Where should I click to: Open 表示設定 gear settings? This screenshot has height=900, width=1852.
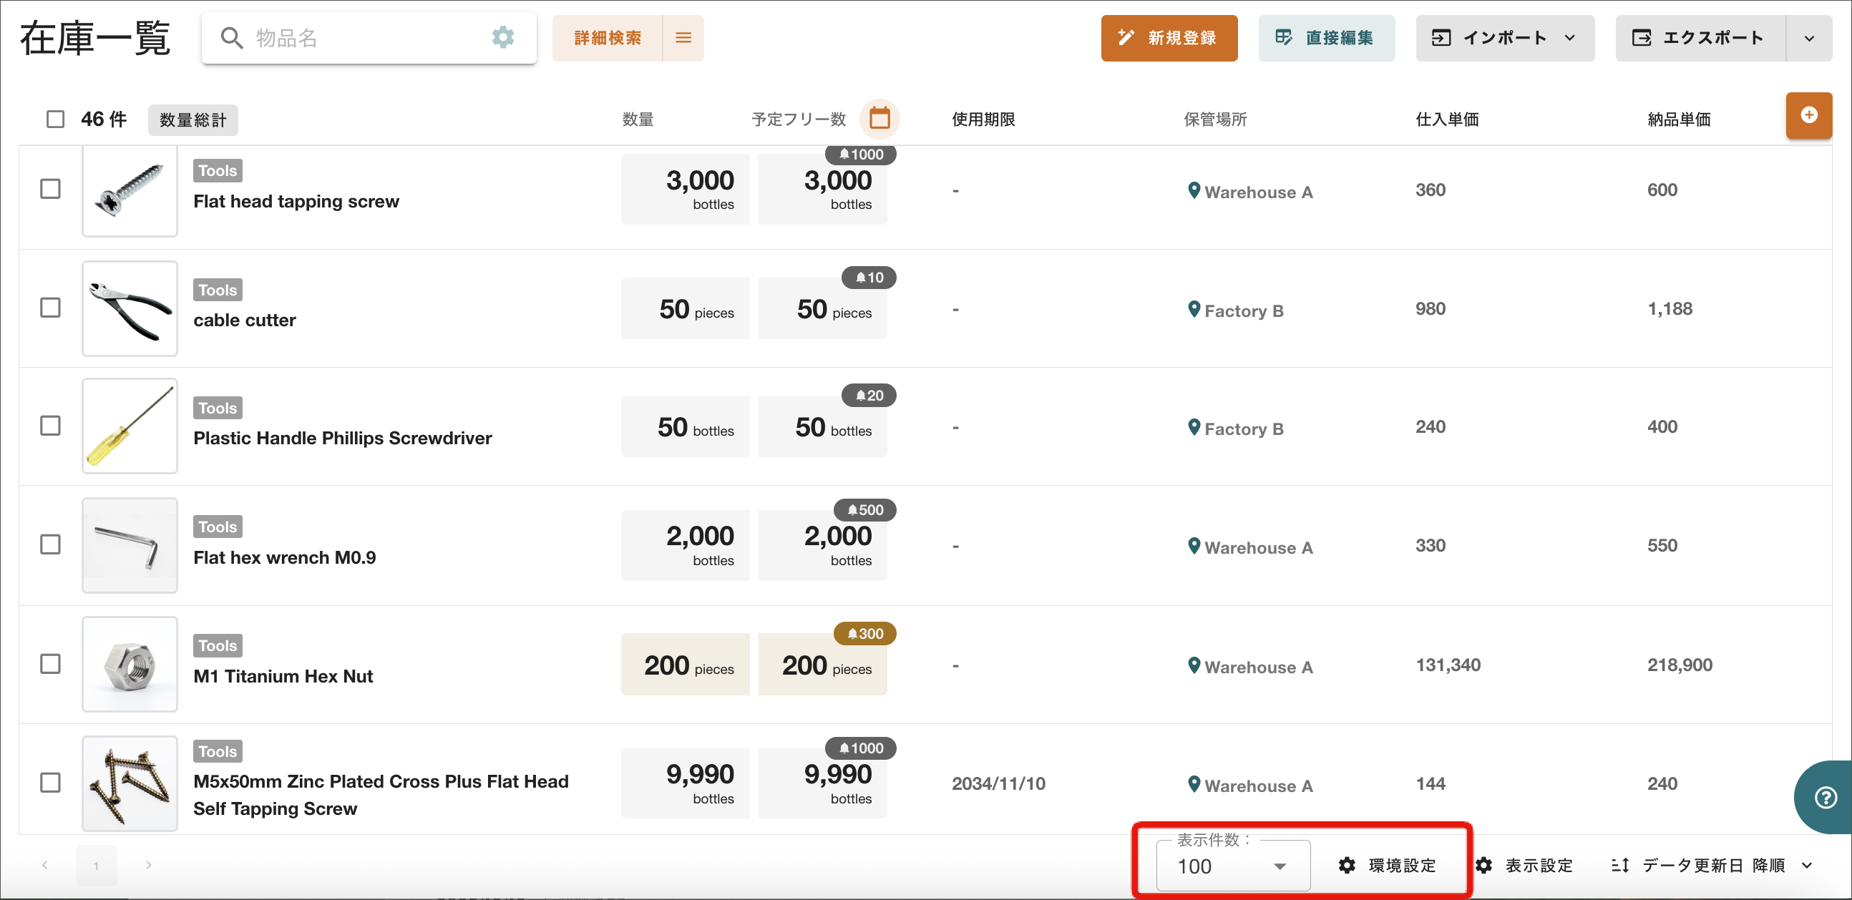1524,865
